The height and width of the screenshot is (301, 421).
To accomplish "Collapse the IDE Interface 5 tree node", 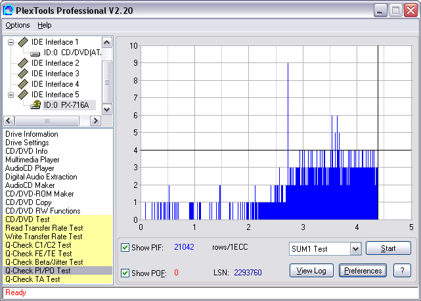I will click(x=11, y=95).
